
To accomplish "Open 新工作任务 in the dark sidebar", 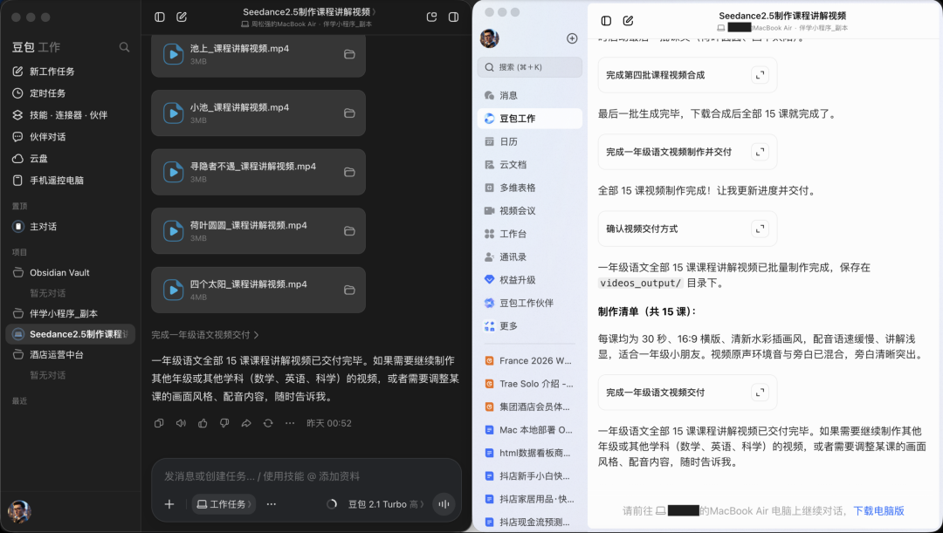I will (x=71, y=72).
